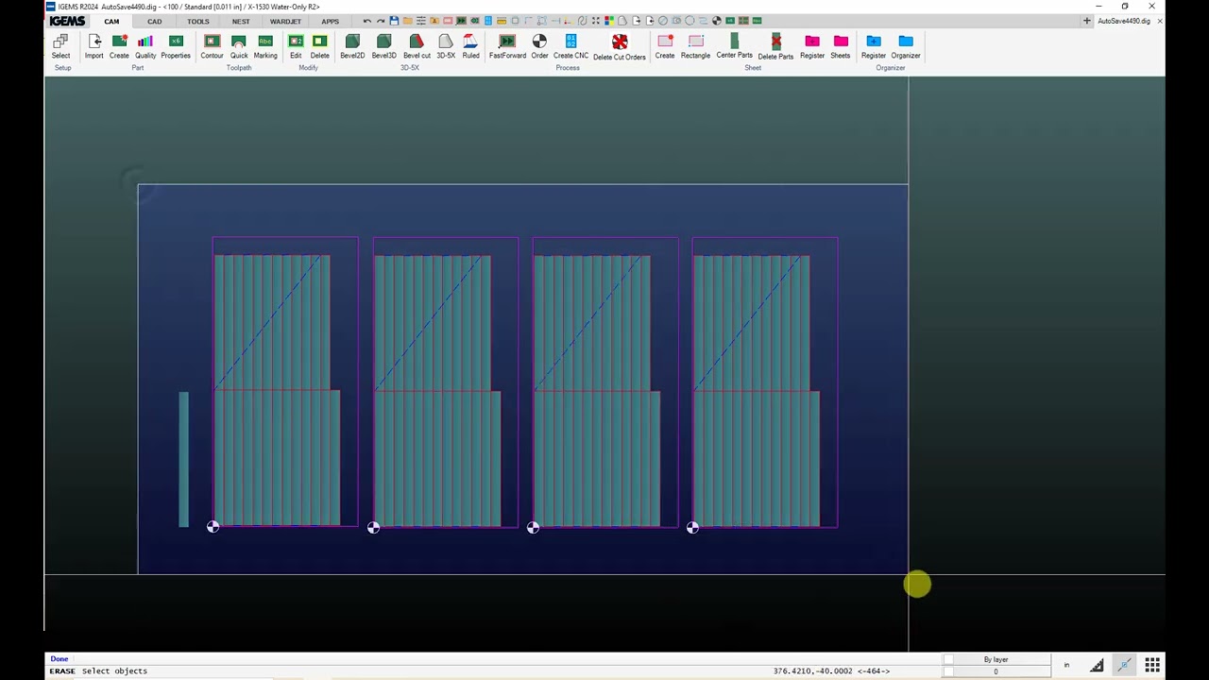Click the By layer color swatch
This screenshot has width=1209, height=680.
pos(948,659)
